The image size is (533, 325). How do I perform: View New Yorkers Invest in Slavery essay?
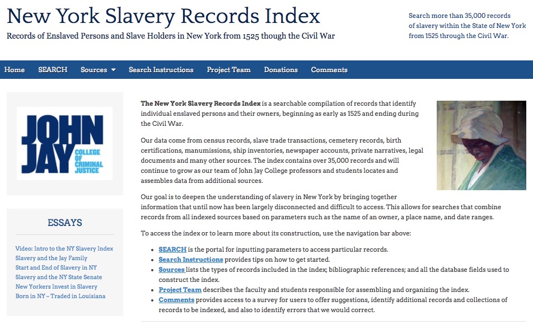pos(57,286)
